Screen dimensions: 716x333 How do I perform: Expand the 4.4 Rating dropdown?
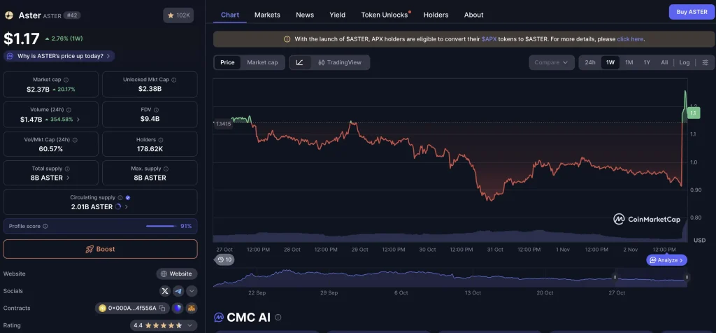pyautogui.click(x=164, y=325)
